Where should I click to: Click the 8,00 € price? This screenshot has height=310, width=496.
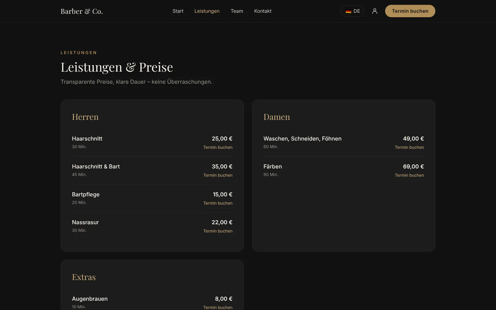click(x=224, y=299)
